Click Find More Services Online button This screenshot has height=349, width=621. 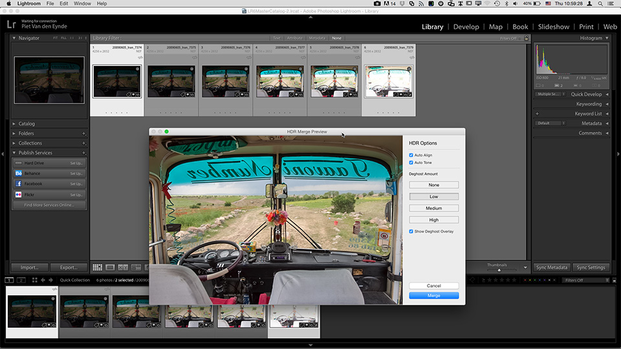tap(49, 205)
